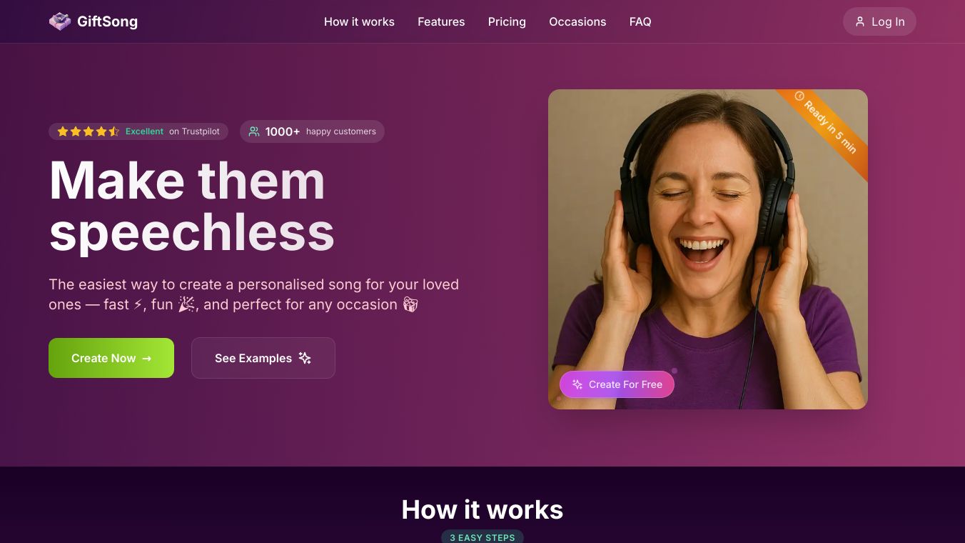This screenshot has height=543, width=965.
Task: Click the arrow icon on Create Now
Action: tap(146, 359)
